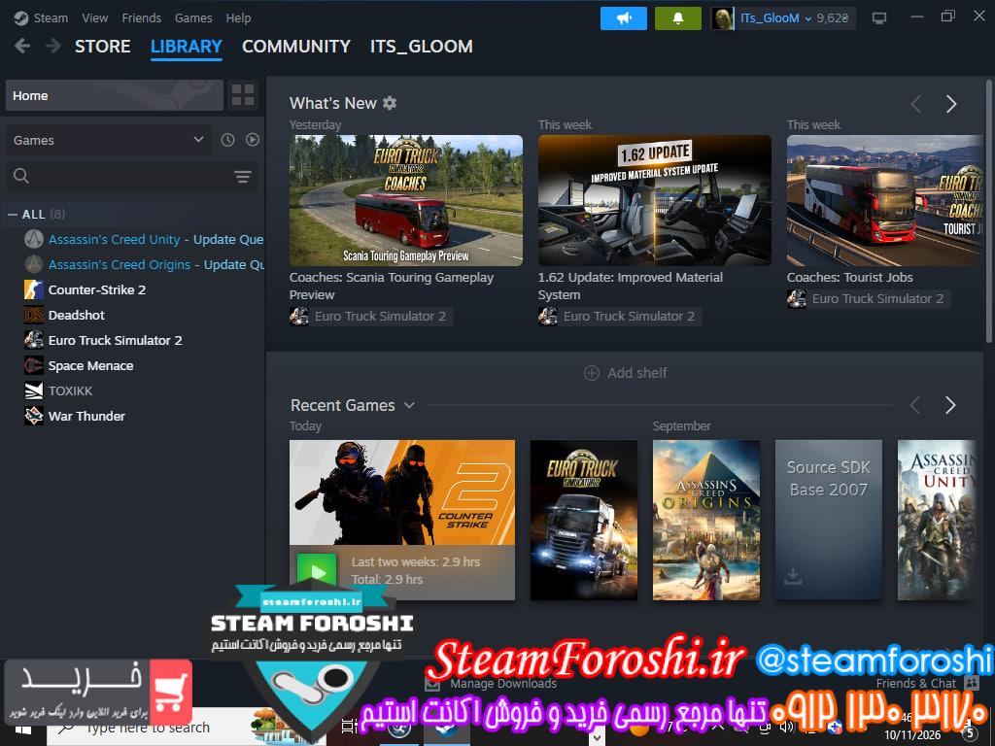995x746 pixels.
Task: Click the Big Picture mode monitor icon
Action: 878,18
